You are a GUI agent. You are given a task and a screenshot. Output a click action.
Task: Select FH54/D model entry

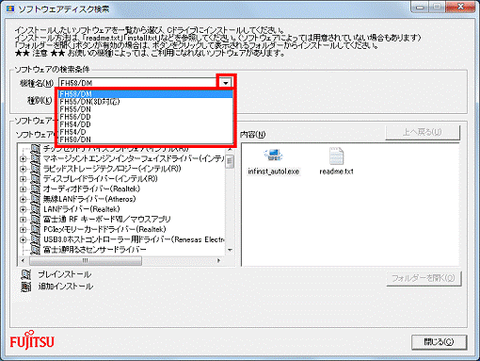tap(146, 132)
